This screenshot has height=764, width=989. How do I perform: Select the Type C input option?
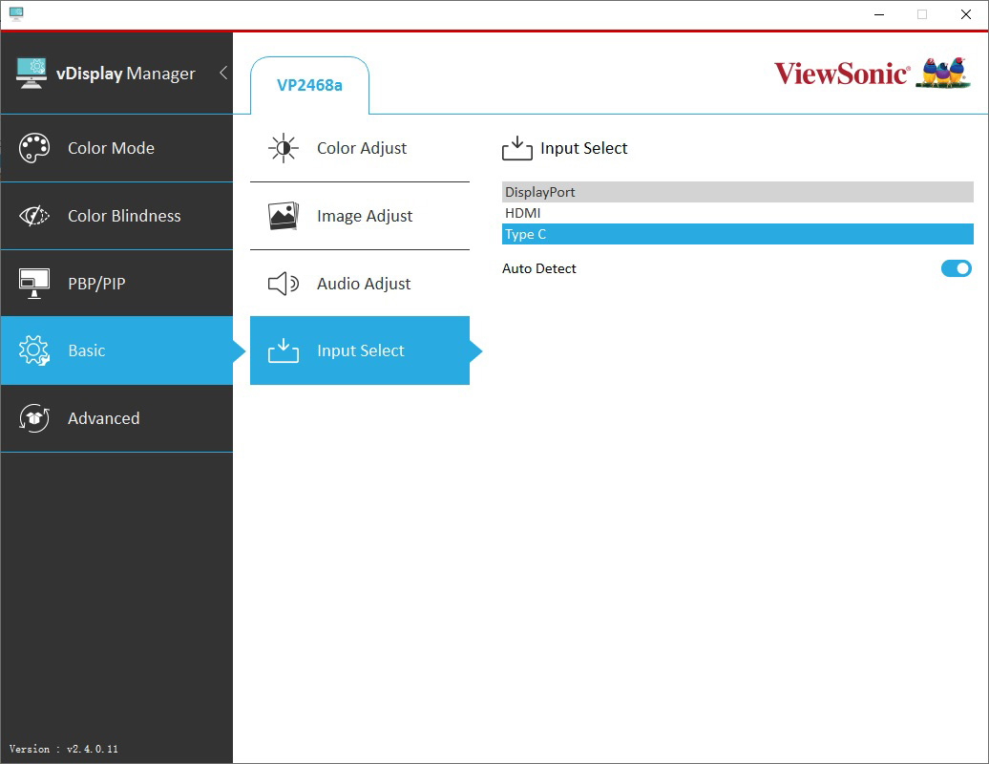pos(738,234)
